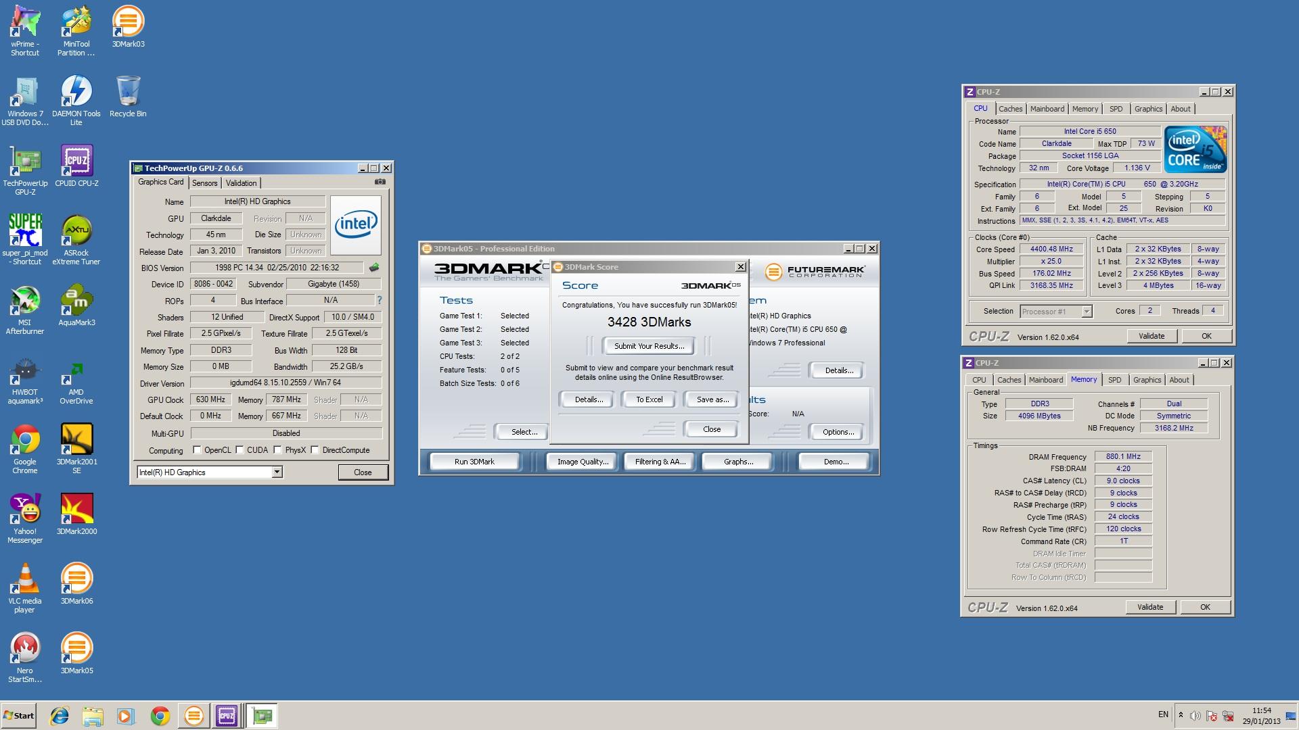The height and width of the screenshot is (730, 1299).
Task: Toggle the PhysX checkbox in GPU-Z
Action: click(x=277, y=450)
